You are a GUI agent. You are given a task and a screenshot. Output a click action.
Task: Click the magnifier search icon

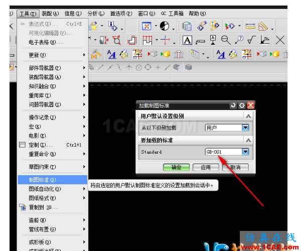(226, 40)
